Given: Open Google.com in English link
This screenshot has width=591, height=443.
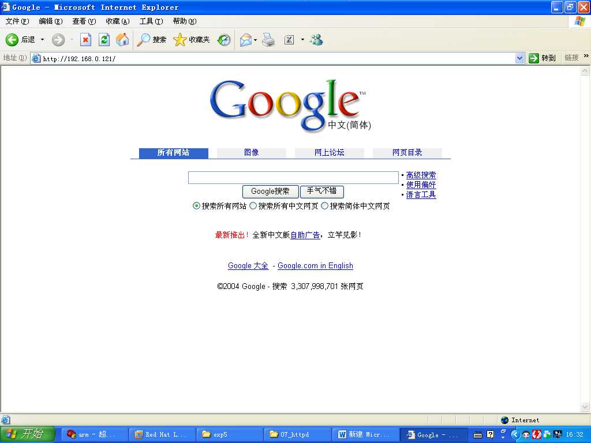Looking at the screenshot, I should (x=316, y=265).
